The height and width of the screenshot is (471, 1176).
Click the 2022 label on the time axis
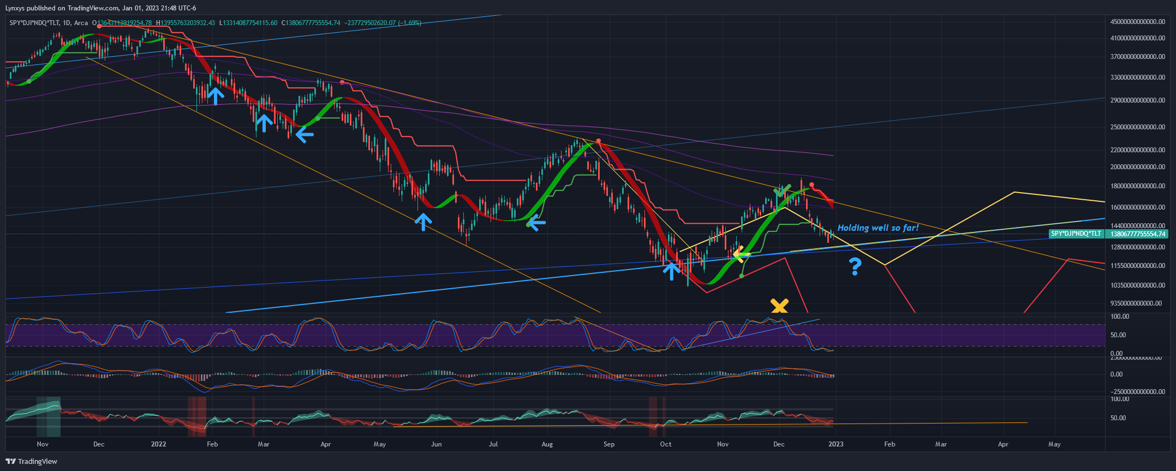click(x=158, y=444)
